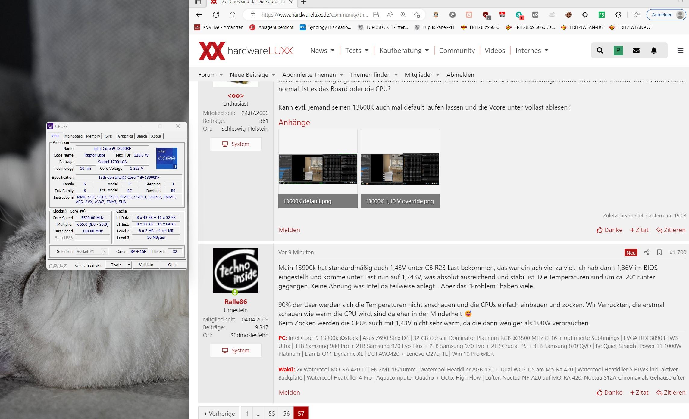This screenshot has width=689, height=419.
Task: View site information lock icon
Action: pyautogui.click(x=253, y=14)
